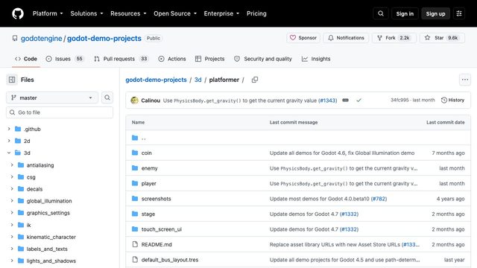
Task: Open the godot-demo-projects repo title link
Action: coord(104,38)
